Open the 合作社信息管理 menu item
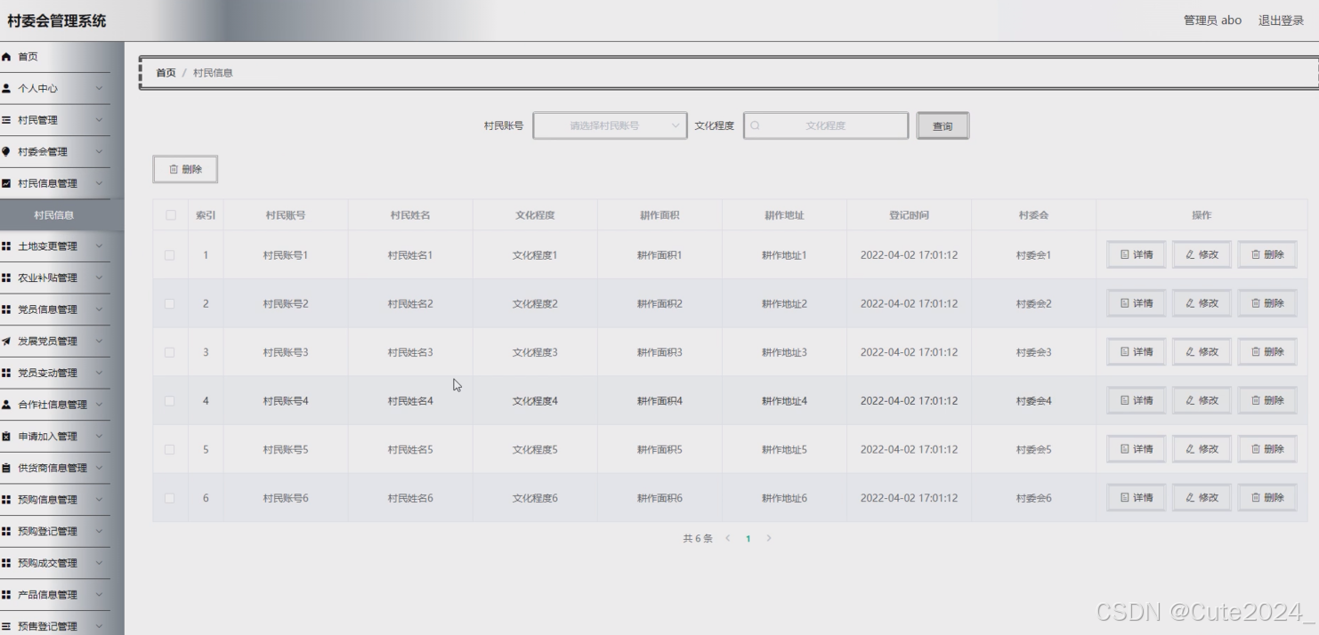 [x=55, y=405]
